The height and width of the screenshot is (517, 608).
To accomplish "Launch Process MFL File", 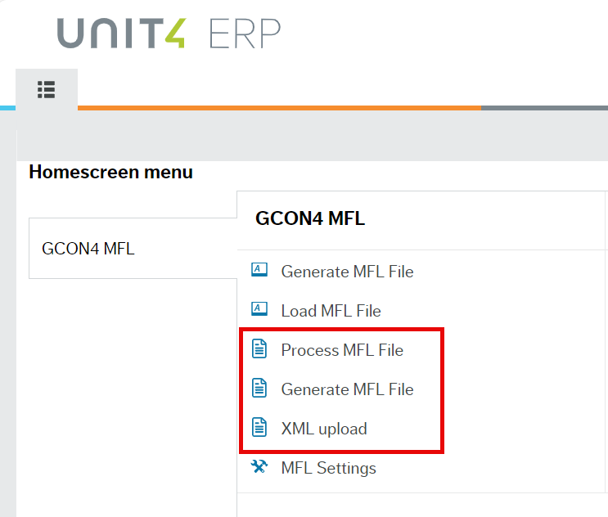I will pos(342,350).
